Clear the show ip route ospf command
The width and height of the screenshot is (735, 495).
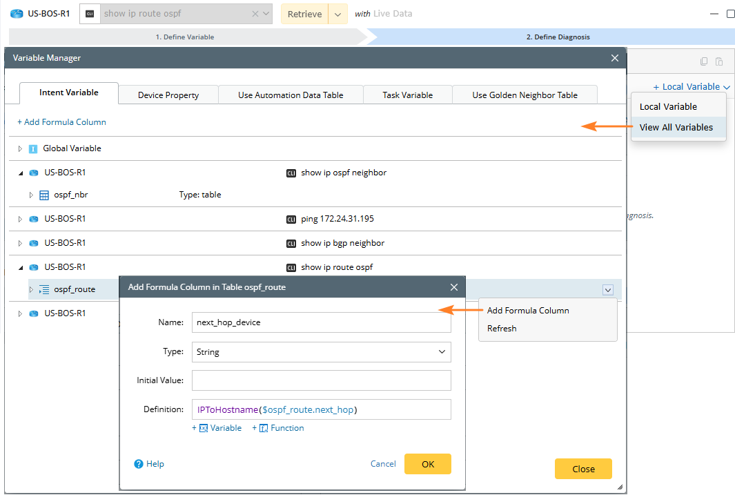pos(255,14)
